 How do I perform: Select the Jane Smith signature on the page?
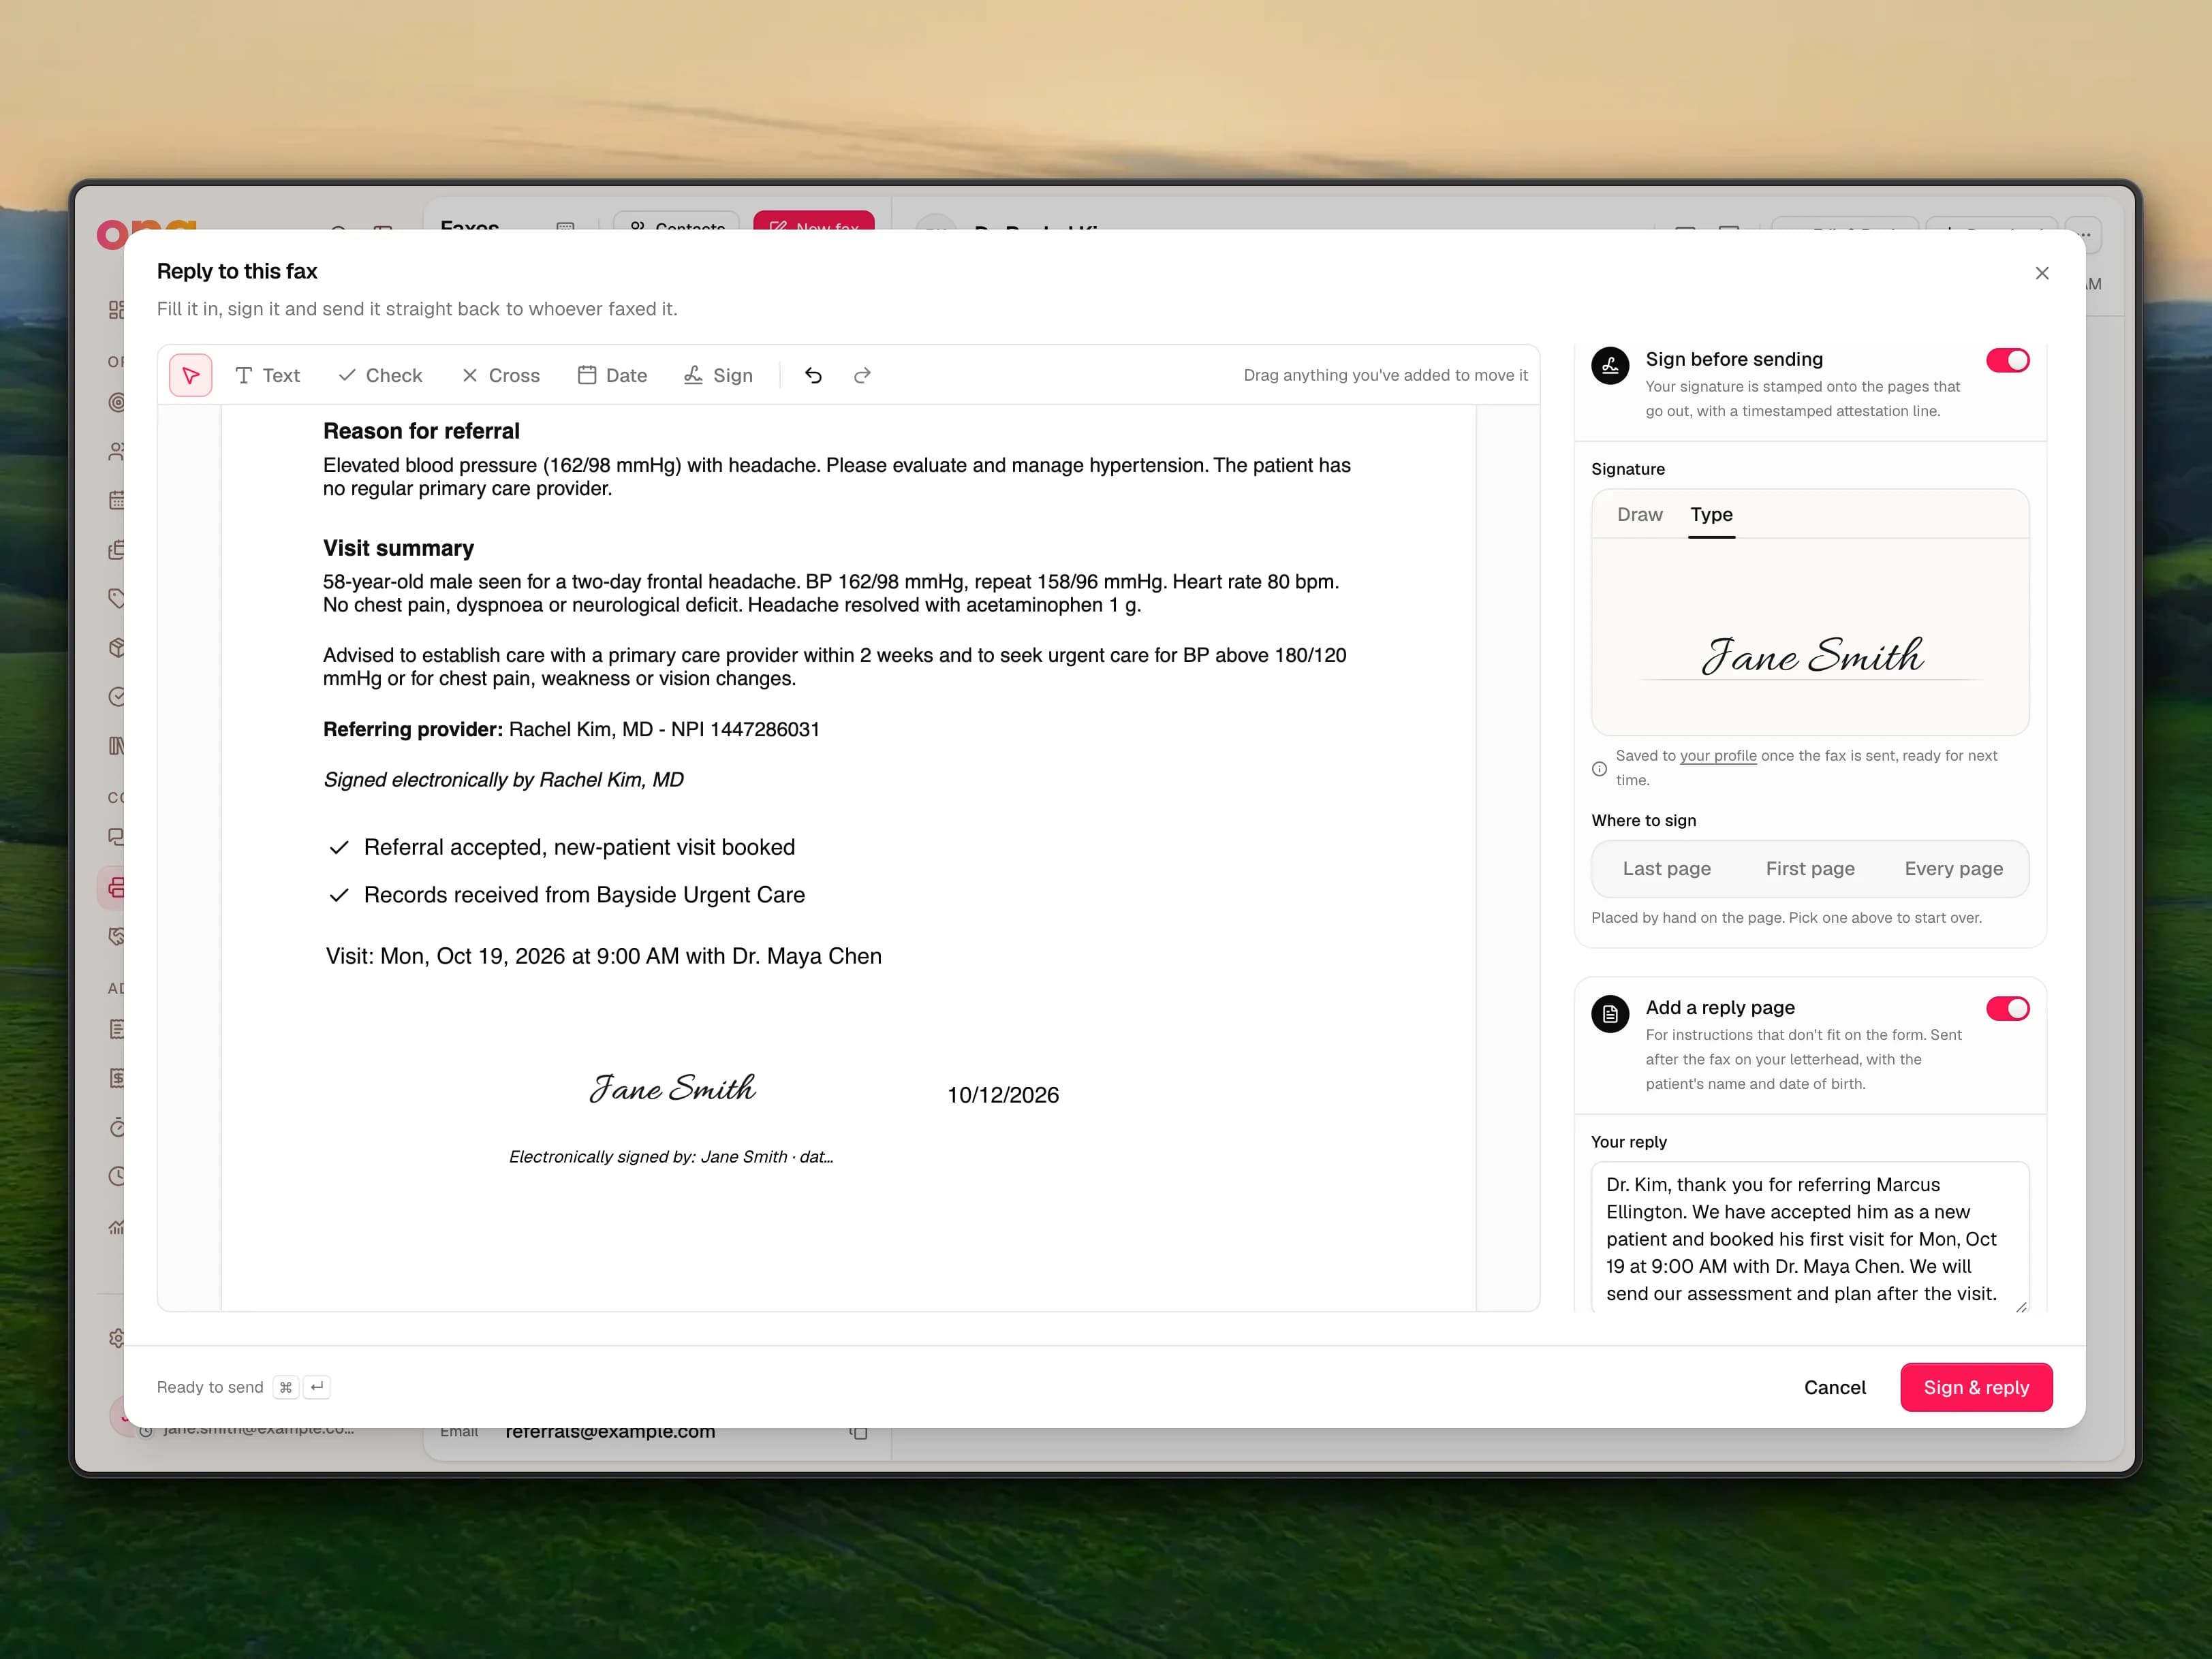(673, 1088)
